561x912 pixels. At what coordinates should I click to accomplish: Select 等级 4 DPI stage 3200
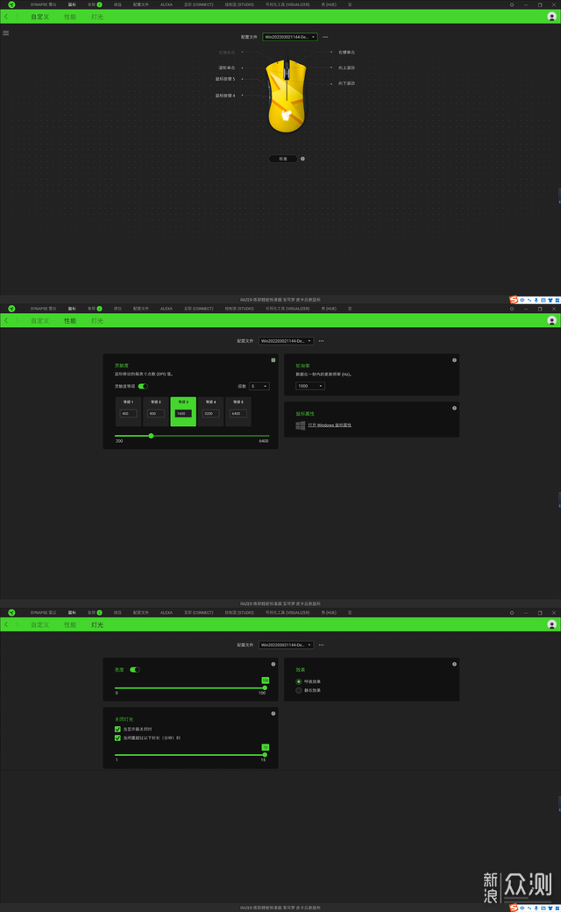click(x=210, y=412)
